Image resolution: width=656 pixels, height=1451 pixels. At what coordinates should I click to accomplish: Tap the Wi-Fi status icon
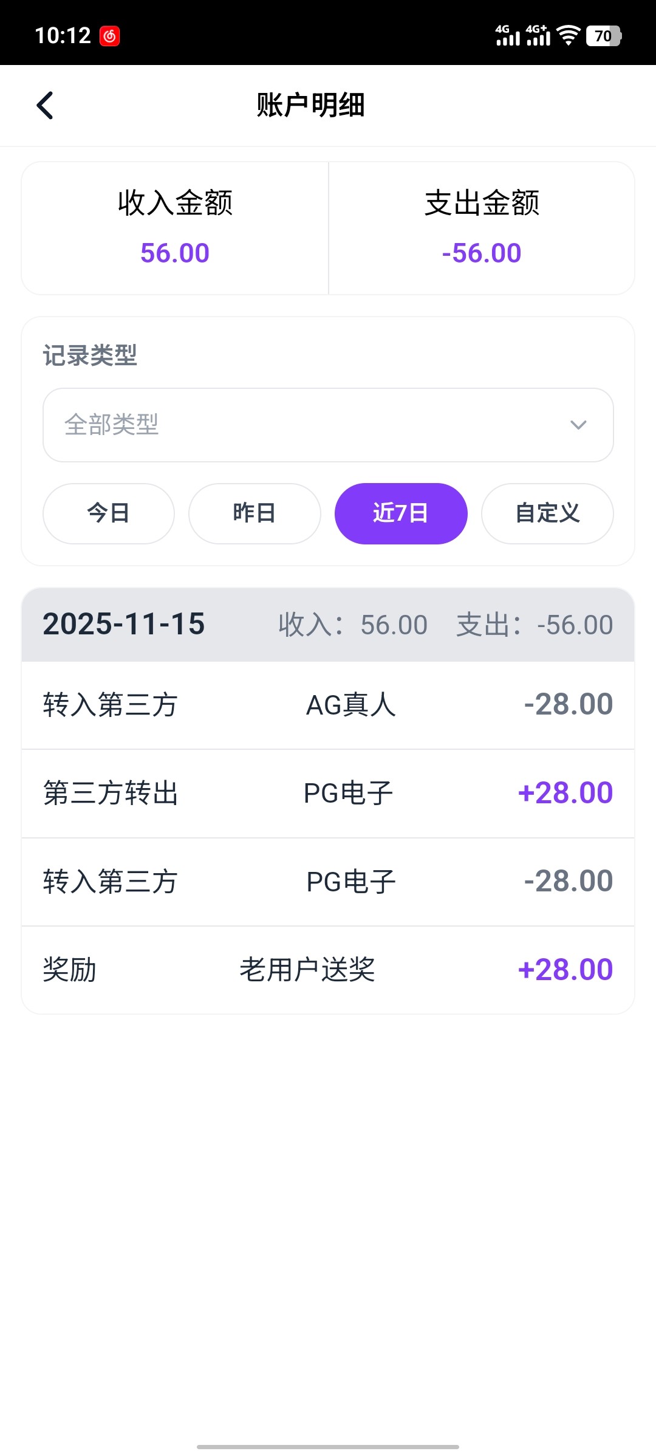[568, 36]
